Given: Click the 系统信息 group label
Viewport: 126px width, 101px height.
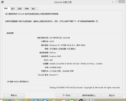Looking at the screenshot, I should (10, 33).
